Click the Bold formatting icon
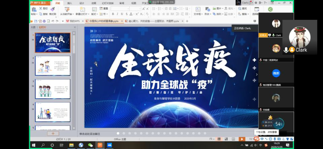Viewport: 323px width, 149px height. pyautogui.click(x=113, y=14)
